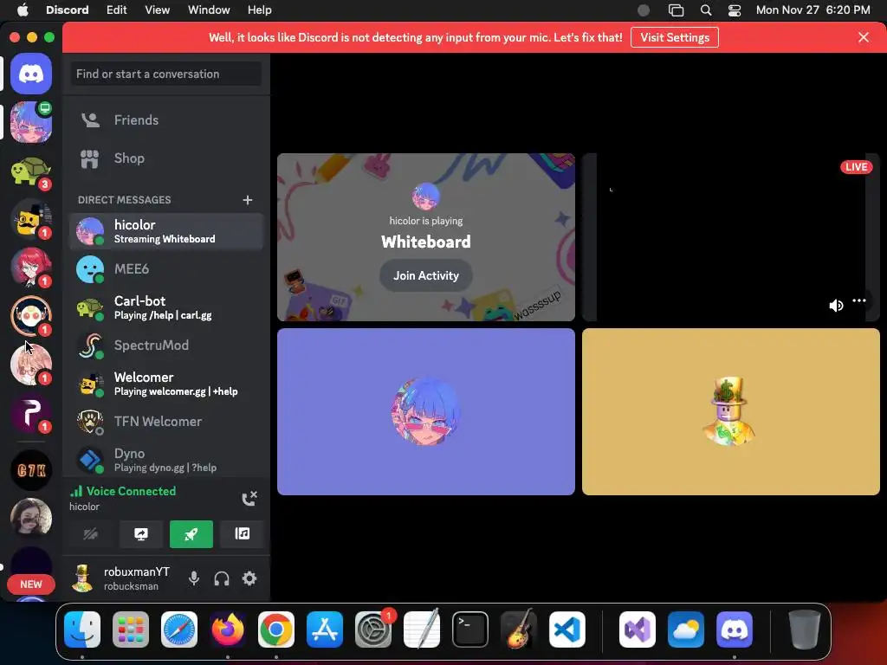Click Voice Connected status text
887x665 pixels.
(x=131, y=492)
